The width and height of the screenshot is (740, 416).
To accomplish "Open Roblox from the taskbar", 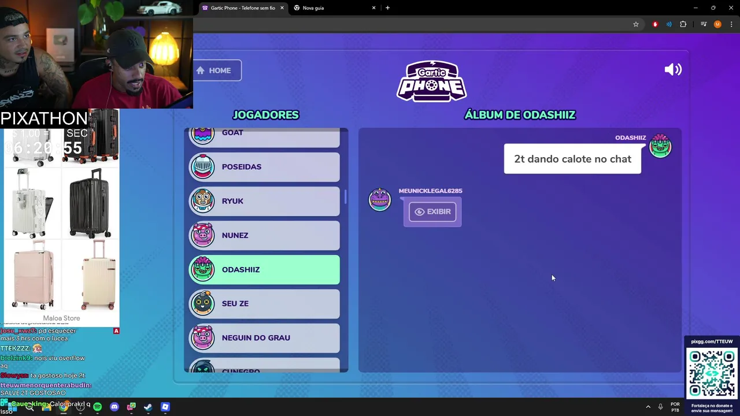I will pyautogui.click(x=165, y=407).
